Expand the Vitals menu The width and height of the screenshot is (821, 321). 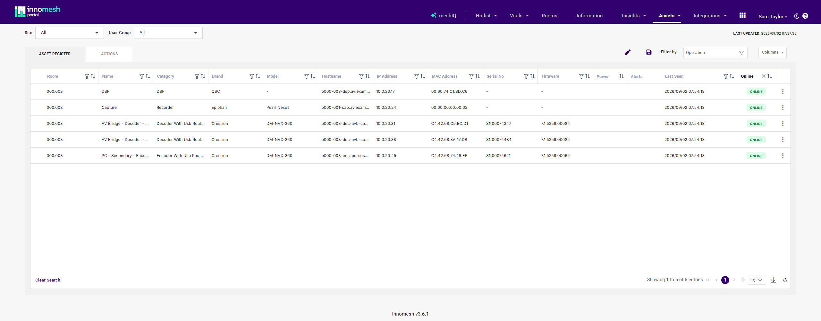[x=519, y=16]
